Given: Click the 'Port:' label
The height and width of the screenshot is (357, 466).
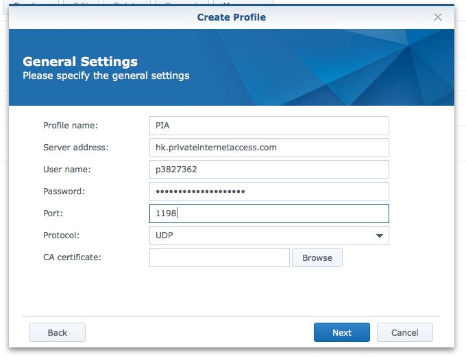Looking at the screenshot, I should (53, 214).
